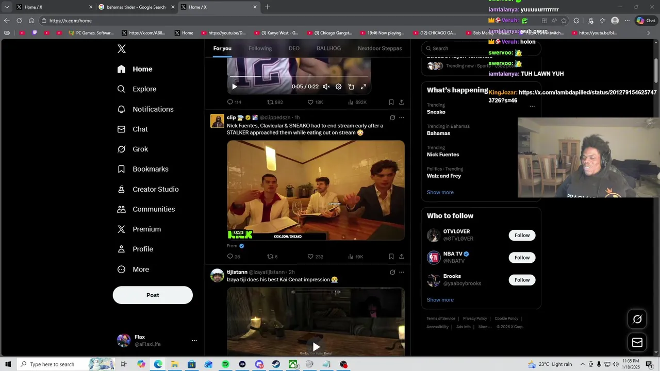This screenshot has height=371, width=660.
Task: Open Steam from the taskbar
Action: 276,364
